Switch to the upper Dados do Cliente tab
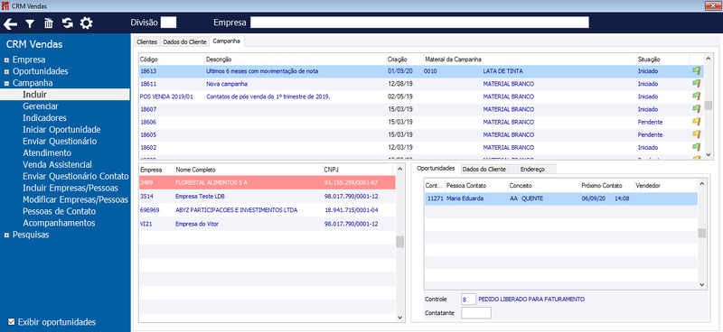Image resolution: width=723 pixels, height=332 pixels. [184, 41]
